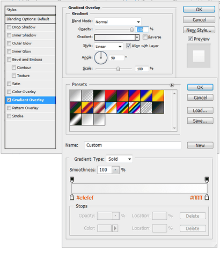This screenshot has width=220, height=253.
Task: Toggle the Reverse checkbox
Action: 145,37
